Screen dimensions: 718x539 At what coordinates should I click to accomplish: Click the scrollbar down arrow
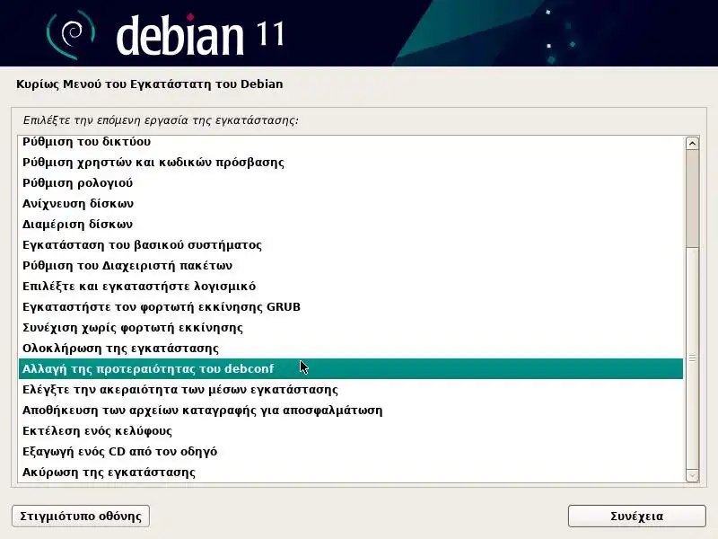coord(692,476)
